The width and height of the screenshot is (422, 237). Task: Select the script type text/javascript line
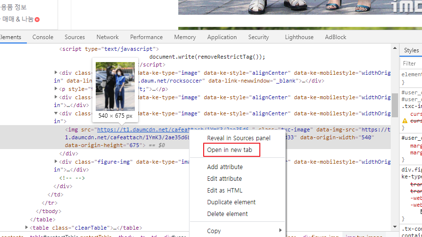click(x=109, y=49)
